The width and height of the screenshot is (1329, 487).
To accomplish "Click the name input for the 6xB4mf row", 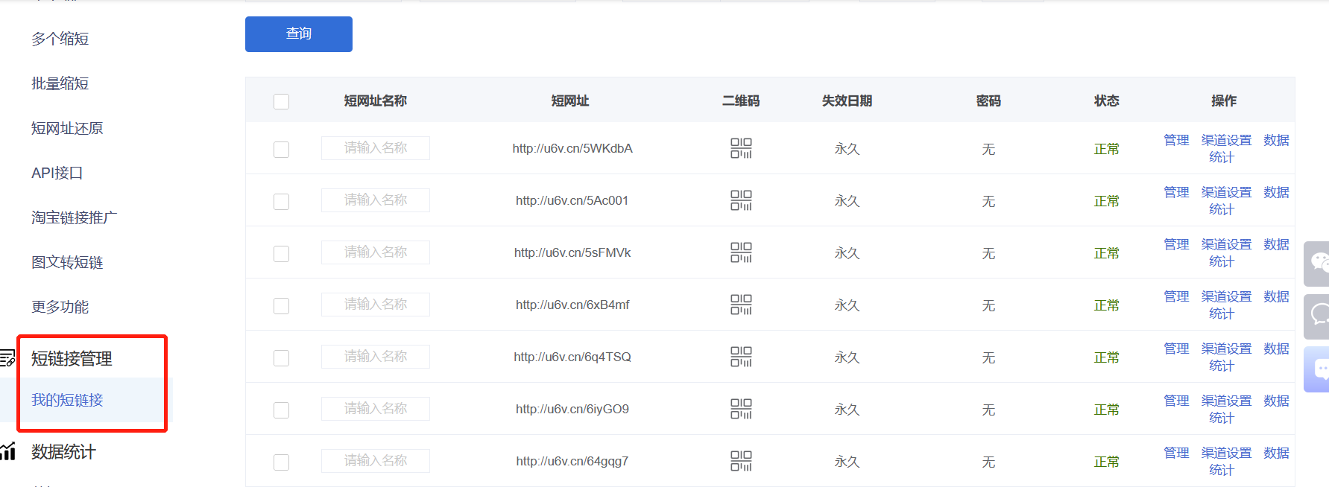I will [x=376, y=305].
